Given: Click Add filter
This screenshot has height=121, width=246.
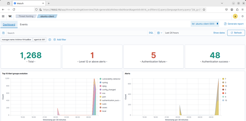Looking at the screenshot, I should point(60,40).
